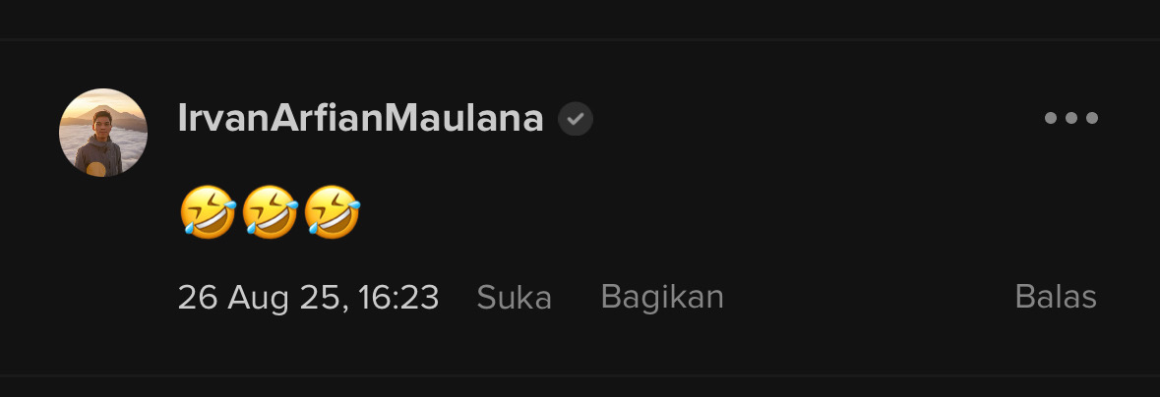Select the rightmost dot of the ellipsis icon
This screenshot has height=397, width=1160.
pos(1091,118)
